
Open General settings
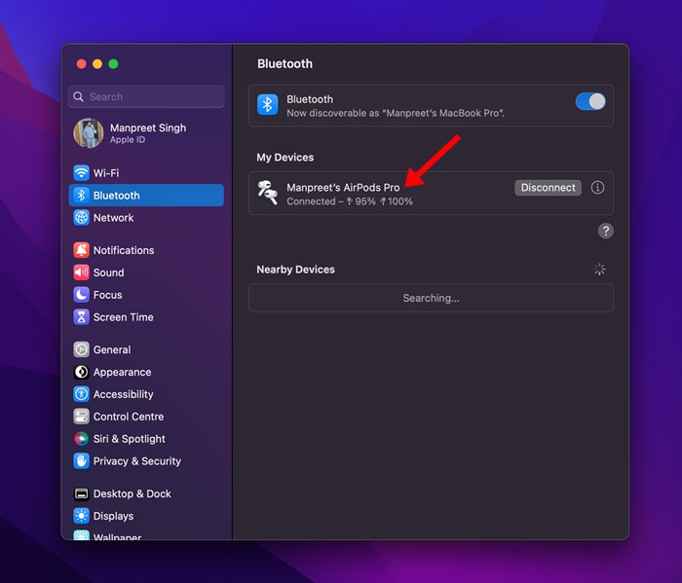[146, 349]
